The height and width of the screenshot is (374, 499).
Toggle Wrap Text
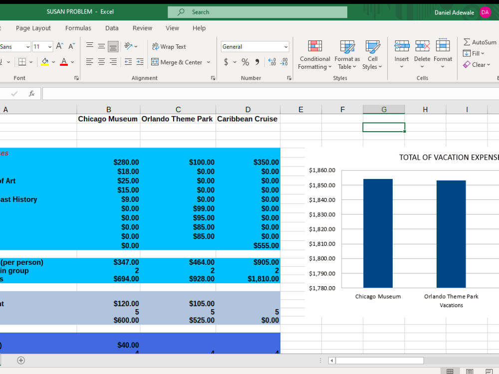coord(169,46)
